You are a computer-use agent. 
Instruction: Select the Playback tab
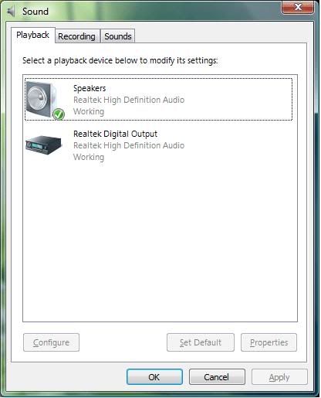(x=32, y=35)
